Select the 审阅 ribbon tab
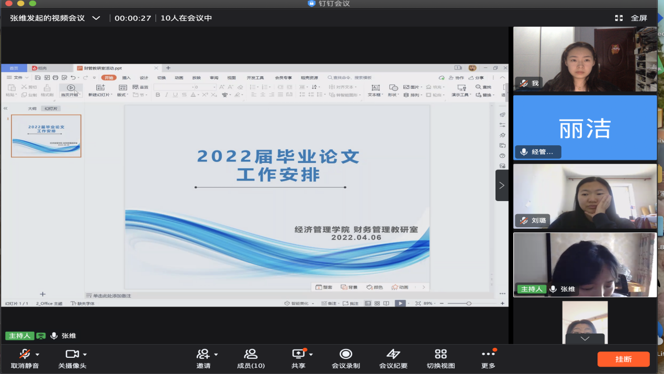This screenshot has width=664, height=374. click(x=214, y=77)
